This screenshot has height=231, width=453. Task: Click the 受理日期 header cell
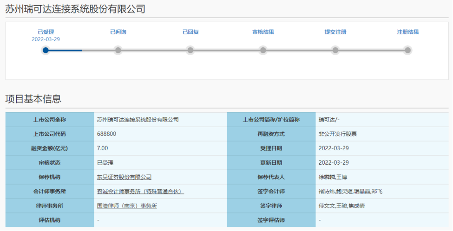(271, 148)
